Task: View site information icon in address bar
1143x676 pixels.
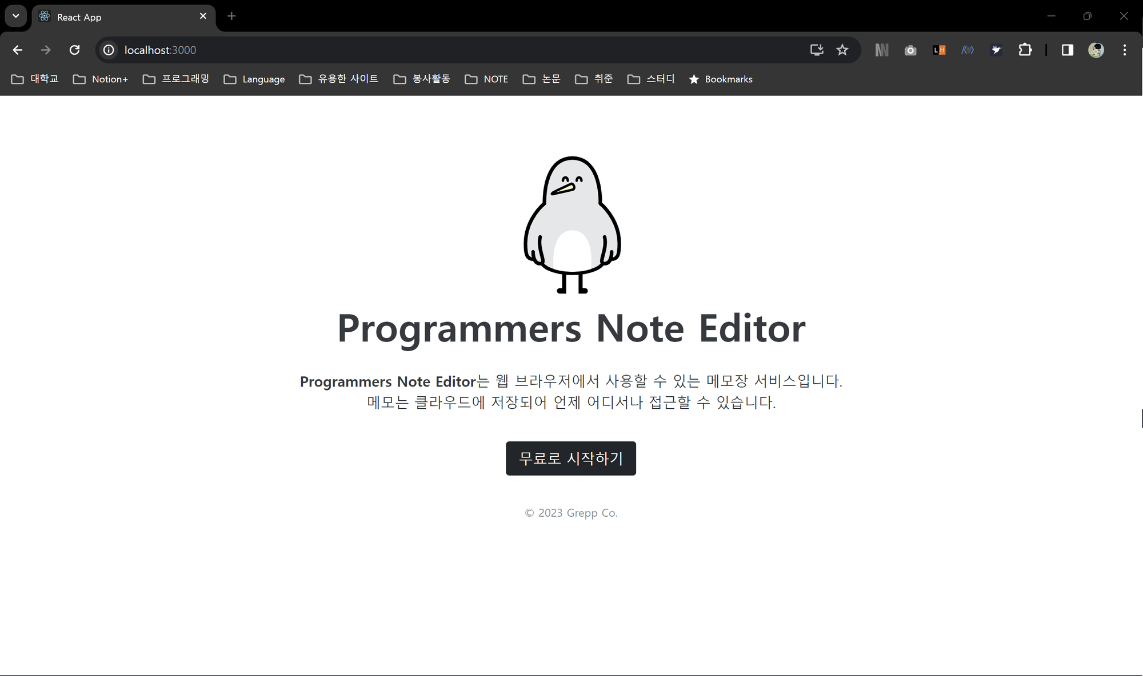Action: [109, 50]
